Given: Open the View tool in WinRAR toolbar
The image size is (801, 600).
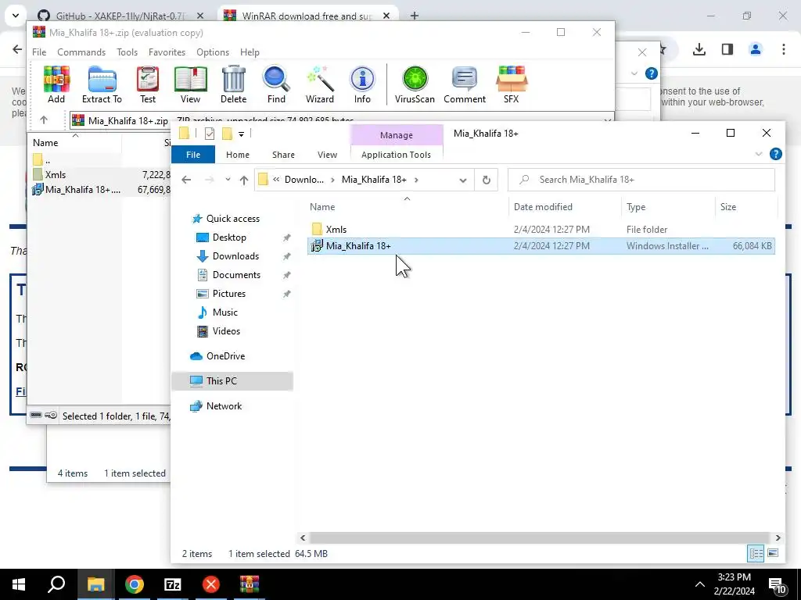Looking at the screenshot, I should [x=190, y=84].
